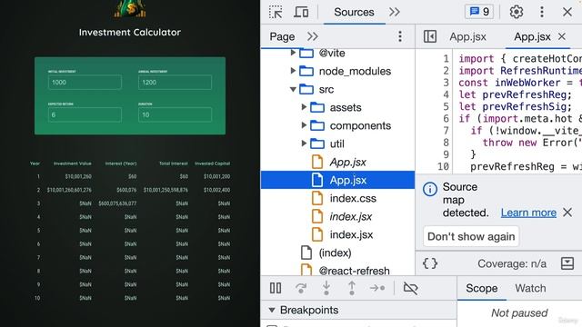
Task: Open the navigator pane kebab menu beside Page
Action: pyautogui.click(x=400, y=36)
